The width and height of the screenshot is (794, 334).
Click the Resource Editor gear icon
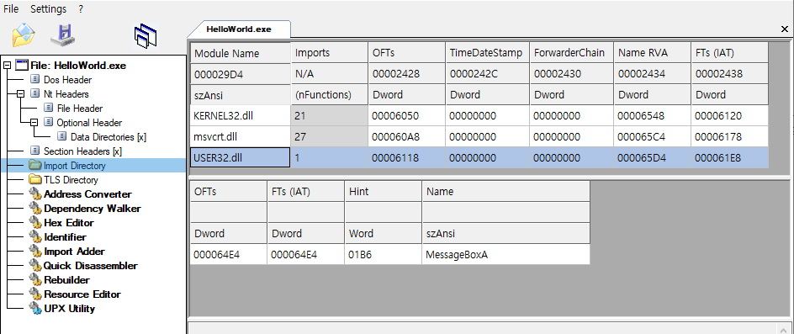coord(35,294)
